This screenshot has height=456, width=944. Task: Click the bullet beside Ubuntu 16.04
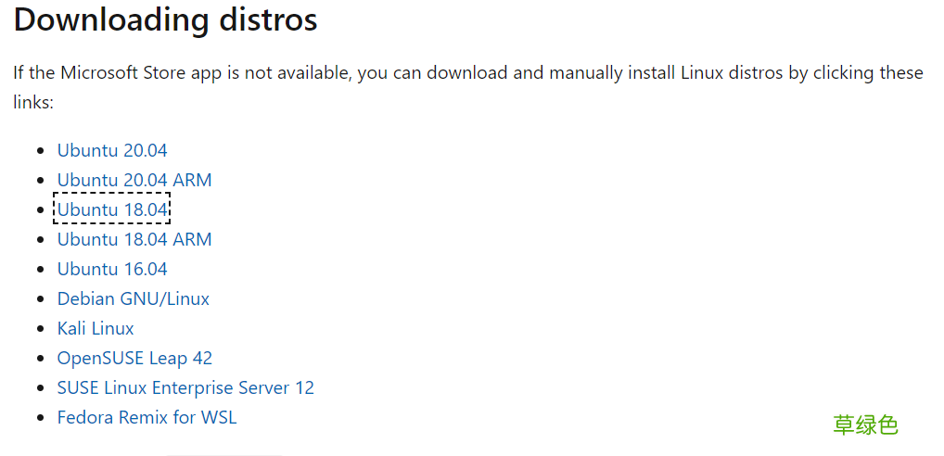[x=41, y=270]
